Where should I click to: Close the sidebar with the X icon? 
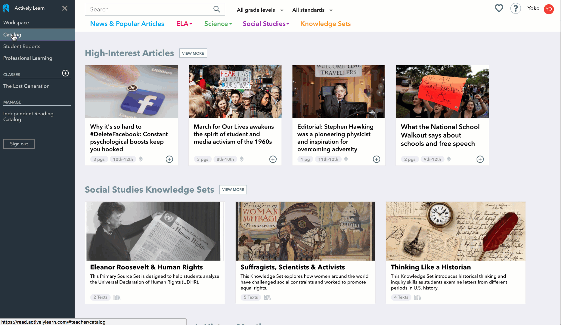click(65, 8)
